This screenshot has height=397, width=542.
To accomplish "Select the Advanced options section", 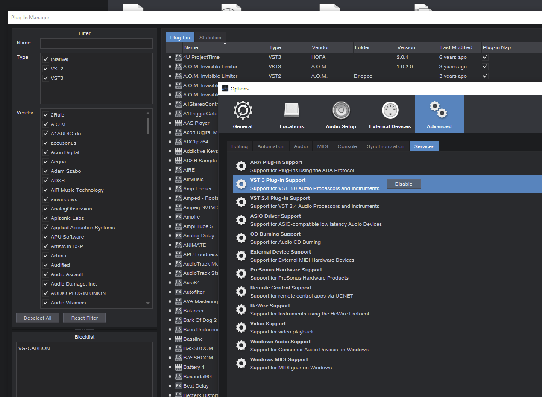I will pos(439,114).
